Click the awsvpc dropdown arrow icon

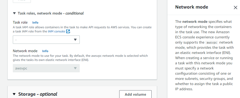point(75,68)
